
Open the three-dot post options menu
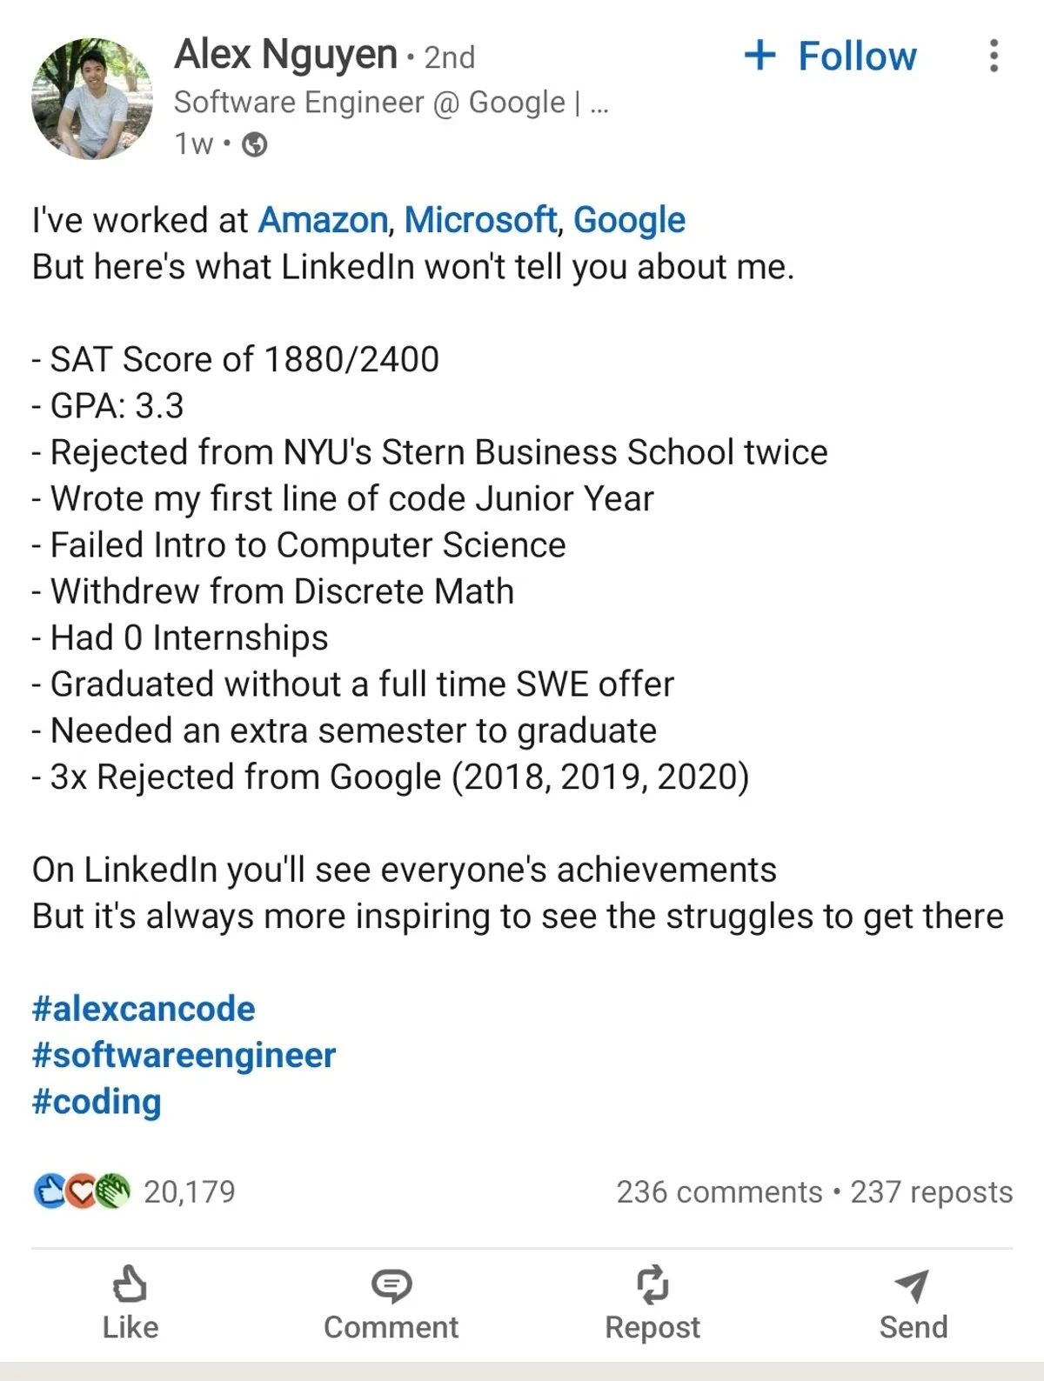(x=994, y=56)
